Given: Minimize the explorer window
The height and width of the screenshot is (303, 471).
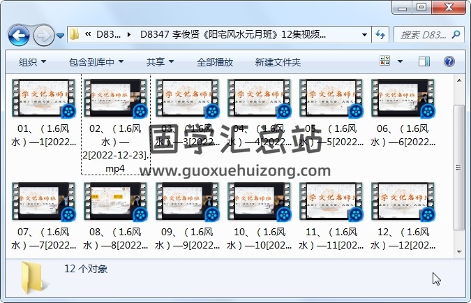Looking at the screenshot, I should tap(402, 8).
